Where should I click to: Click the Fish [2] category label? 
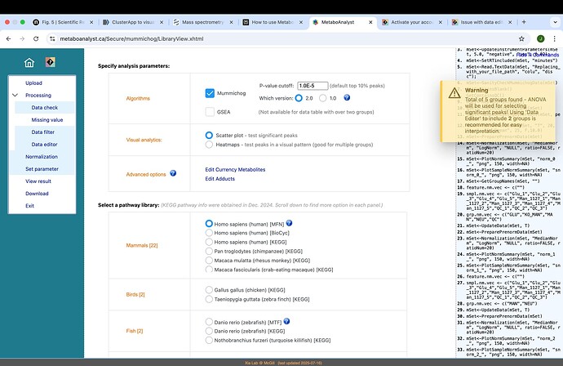[x=135, y=331]
